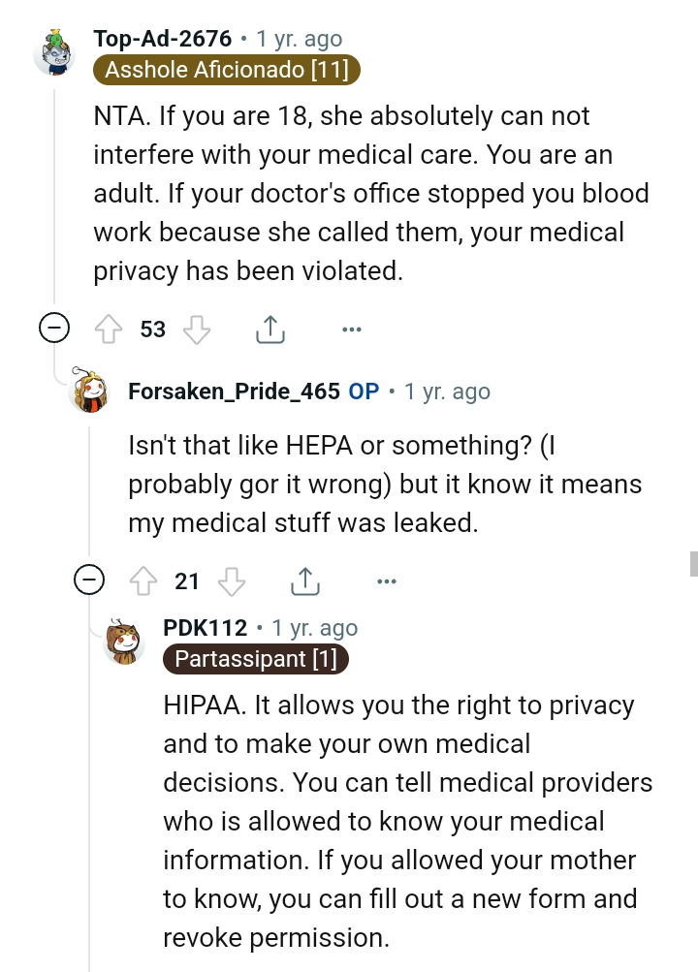Viewport: 698px width, 972px height.
Task: Collapse Top-Ad-2676's comment thread
Action: click(x=55, y=328)
